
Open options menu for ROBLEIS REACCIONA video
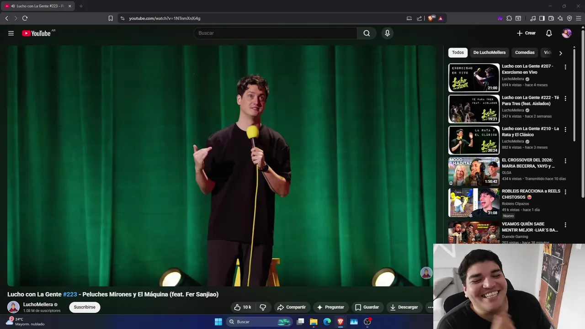click(x=565, y=192)
